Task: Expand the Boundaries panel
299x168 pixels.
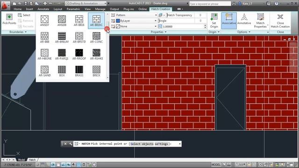Action: point(18,32)
